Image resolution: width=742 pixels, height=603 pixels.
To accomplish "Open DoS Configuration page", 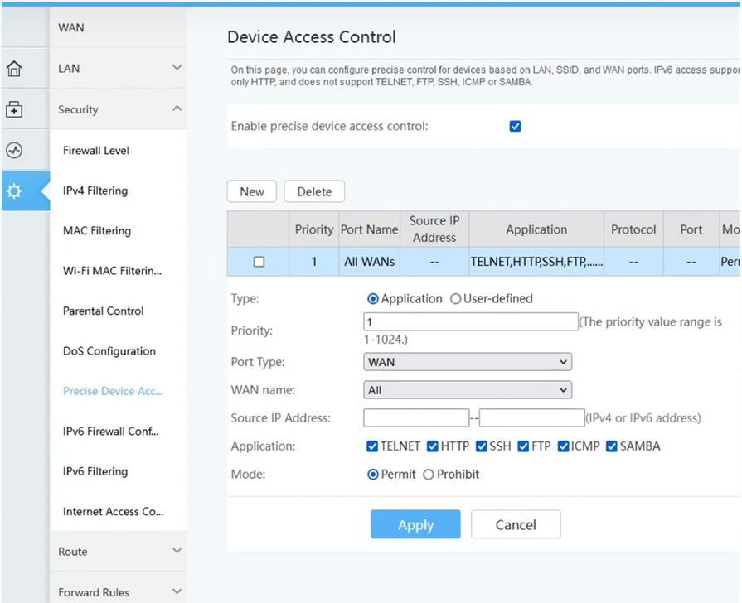I will click(109, 351).
